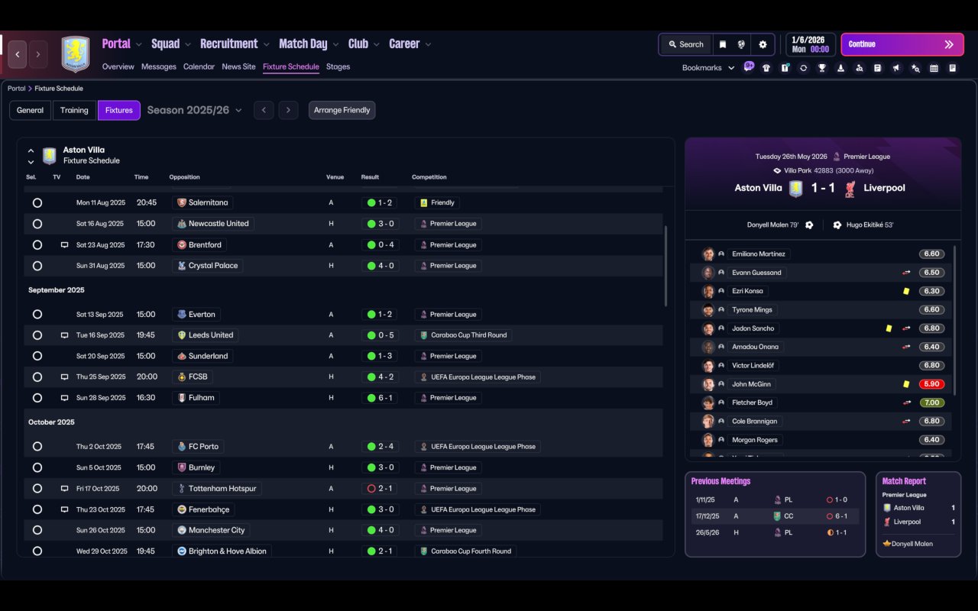This screenshot has height=611, width=978.
Task: Click TV icon on Brentford fixture row
Action: click(x=64, y=245)
